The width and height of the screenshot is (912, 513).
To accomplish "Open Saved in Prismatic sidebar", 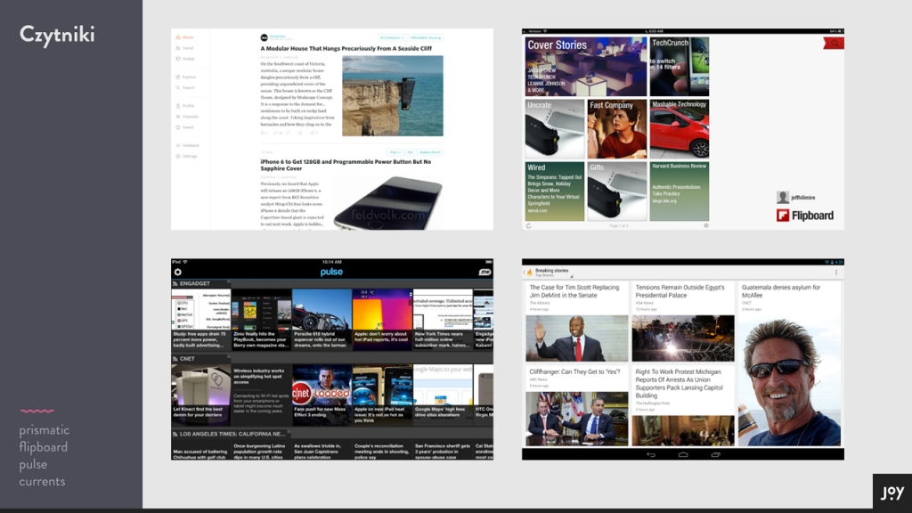I will tap(188, 127).
